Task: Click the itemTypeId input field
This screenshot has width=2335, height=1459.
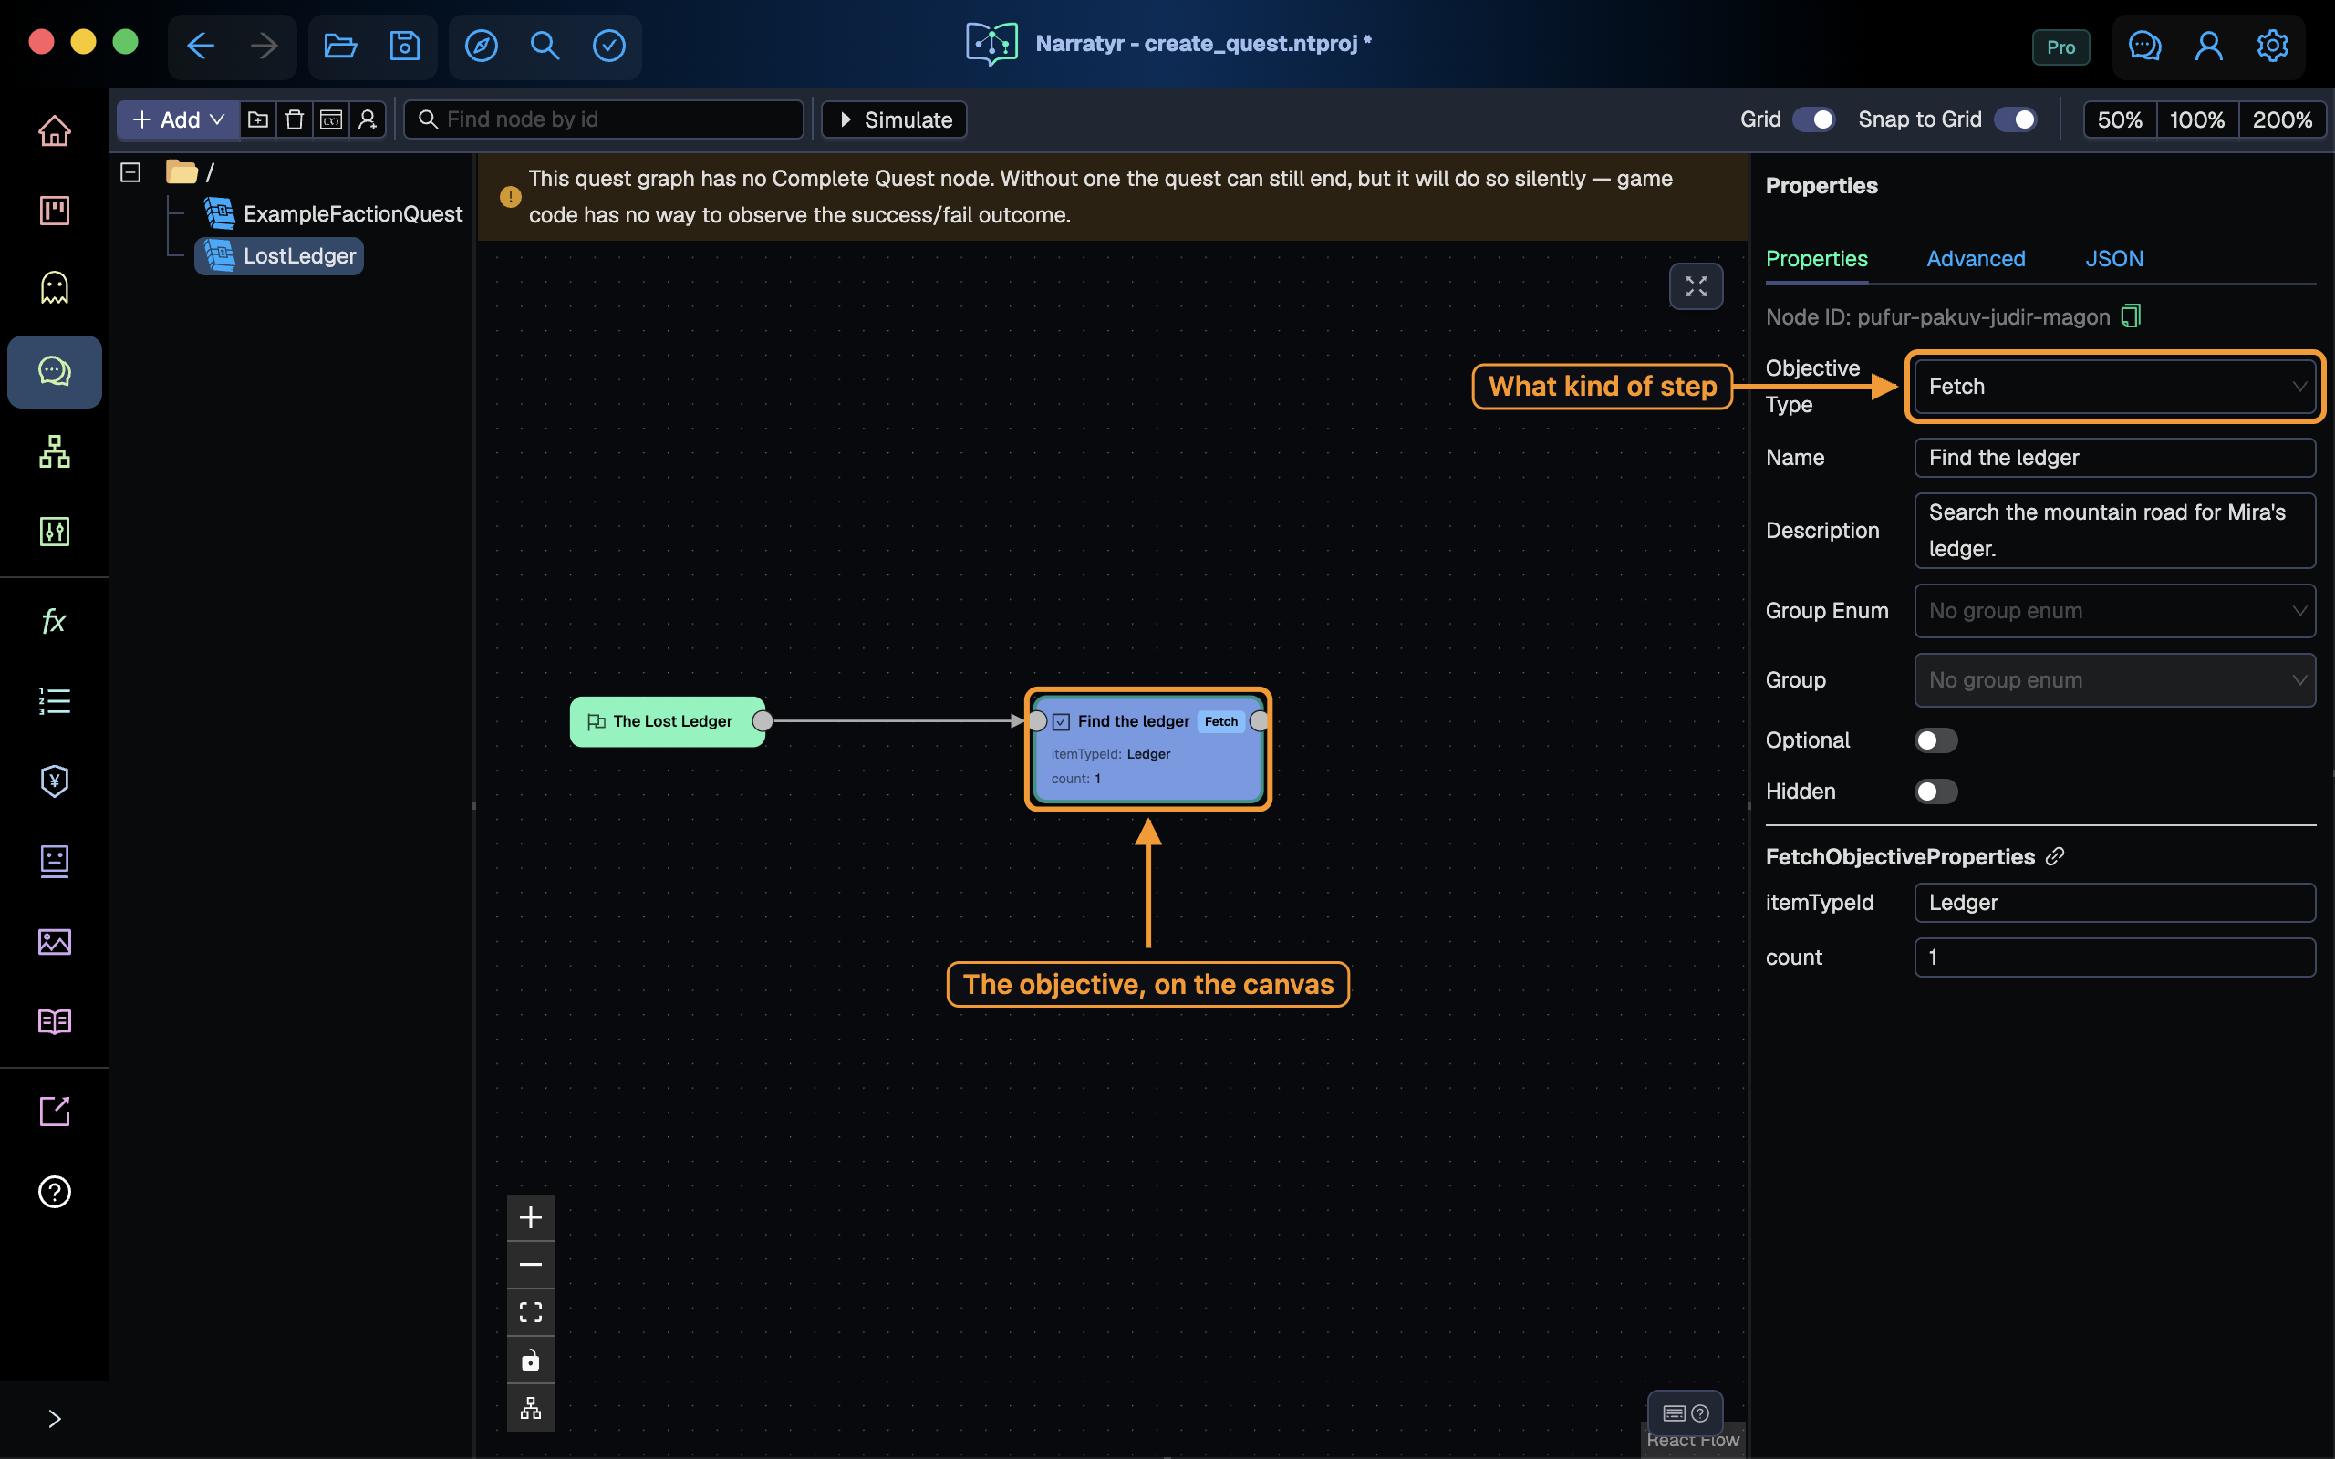Action: (2114, 902)
